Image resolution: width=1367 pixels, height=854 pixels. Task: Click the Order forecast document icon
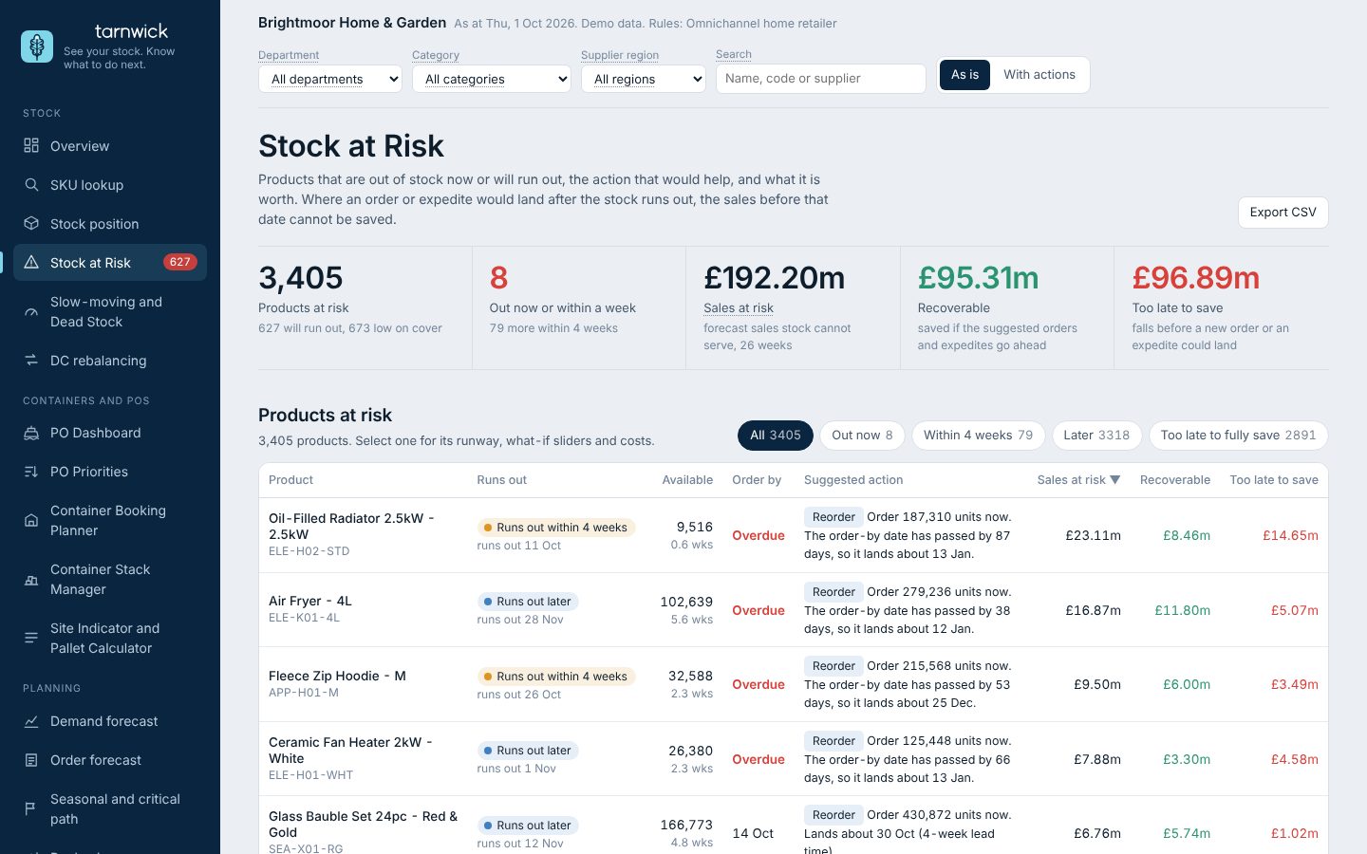point(31,760)
